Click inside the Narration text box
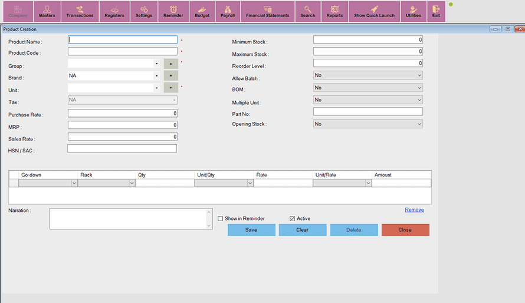 [127, 219]
